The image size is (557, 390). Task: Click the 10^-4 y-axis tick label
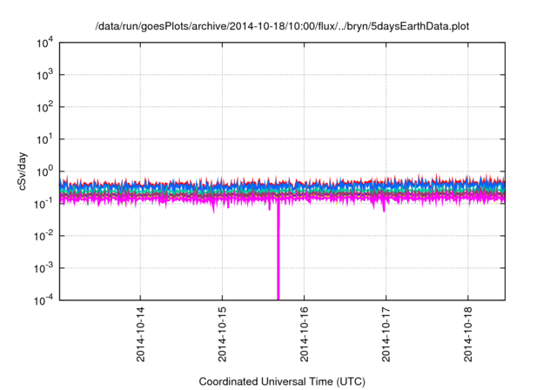tap(44, 300)
